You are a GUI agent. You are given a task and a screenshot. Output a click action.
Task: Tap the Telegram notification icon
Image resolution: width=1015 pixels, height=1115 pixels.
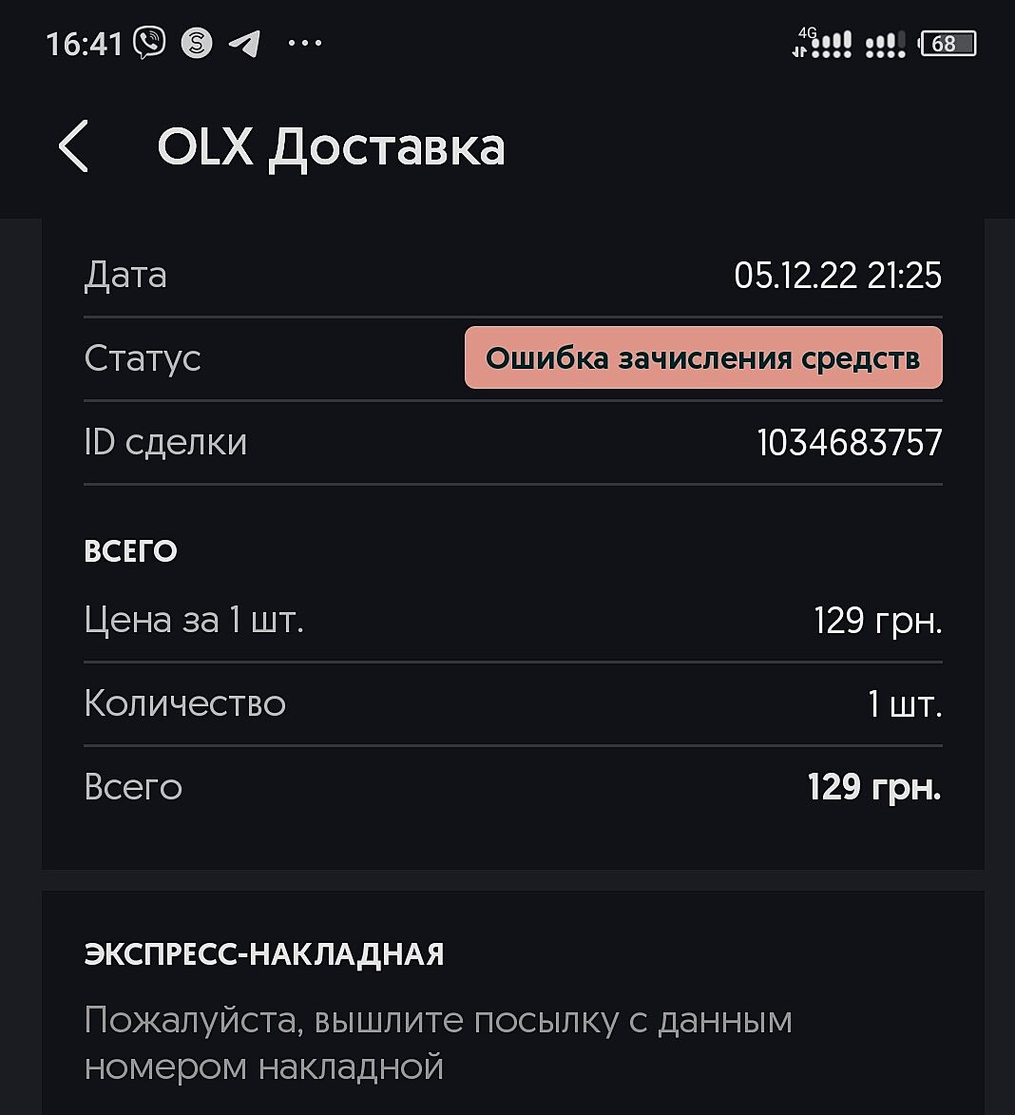[x=245, y=43]
